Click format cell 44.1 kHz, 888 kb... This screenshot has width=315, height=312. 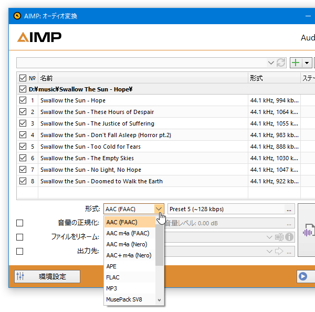[274, 147]
